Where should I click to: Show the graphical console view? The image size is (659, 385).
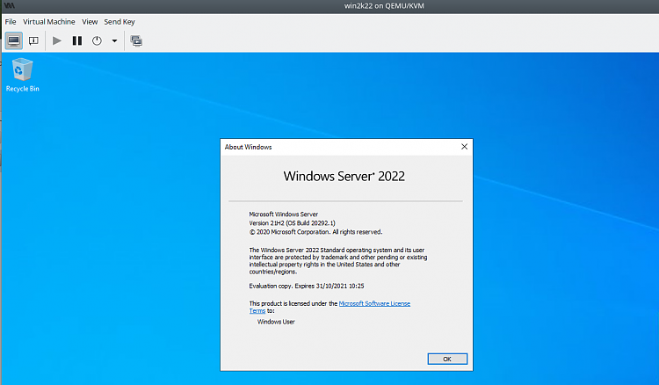point(14,40)
